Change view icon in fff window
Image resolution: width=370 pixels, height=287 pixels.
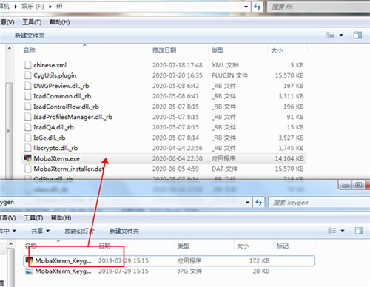point(331,35)
